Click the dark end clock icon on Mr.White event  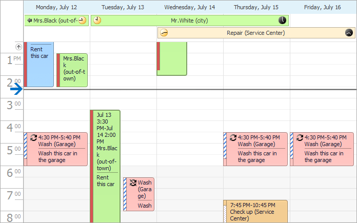283,21
